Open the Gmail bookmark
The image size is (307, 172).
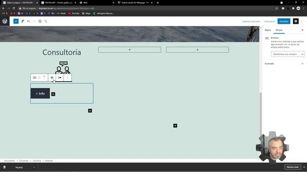[61, 13]
